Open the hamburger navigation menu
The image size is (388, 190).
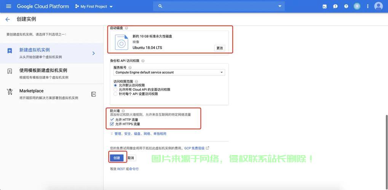click(8, 6)
